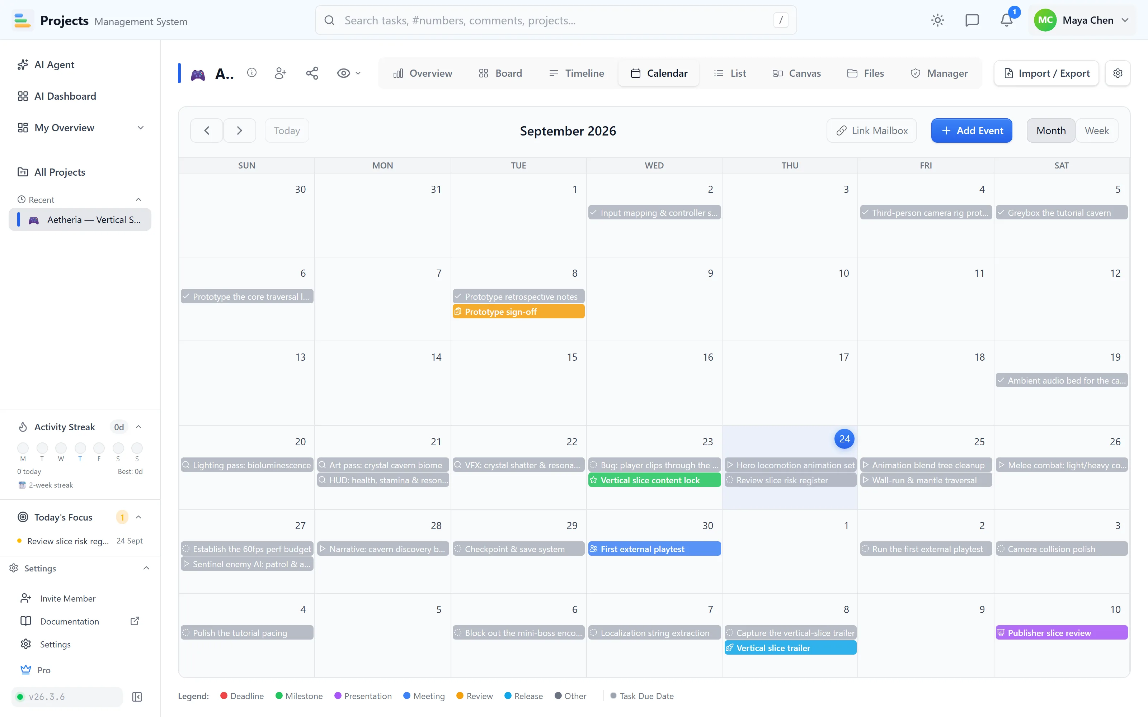Toggle Monday streak circle

(x=23, y=448)
